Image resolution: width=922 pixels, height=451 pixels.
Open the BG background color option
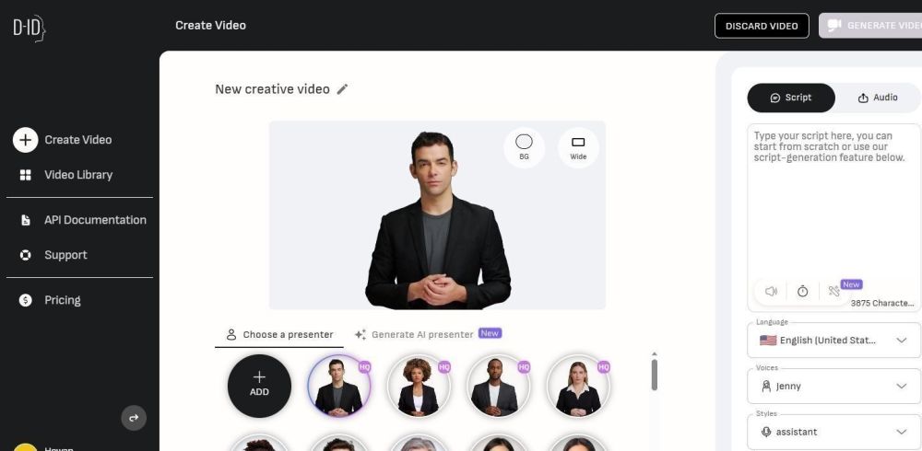click(x=524, y=147)
